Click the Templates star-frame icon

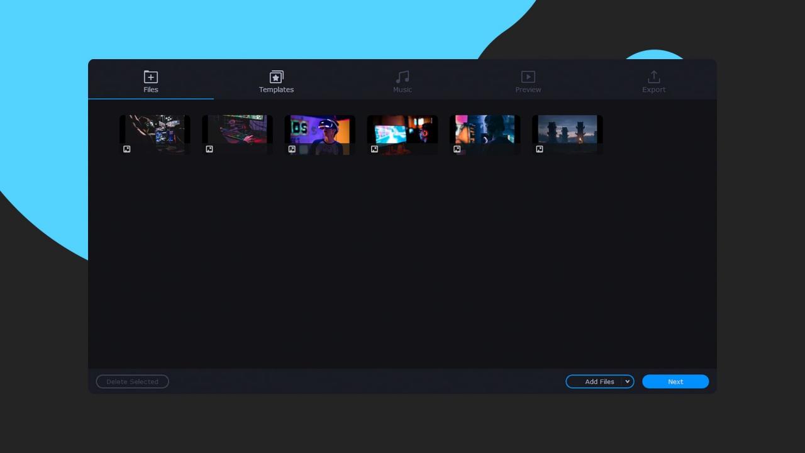pos(276,76)
